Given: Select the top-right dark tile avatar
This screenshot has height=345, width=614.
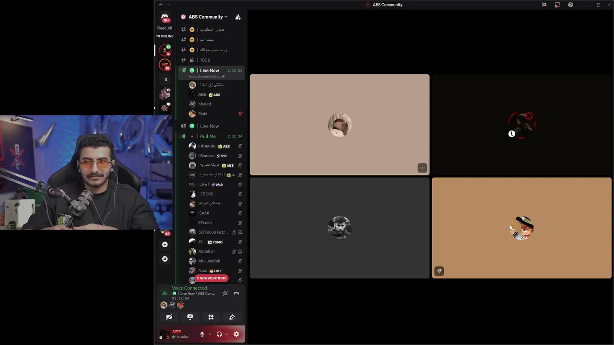Looking at the screenshot, I should [x=522, y=125].
